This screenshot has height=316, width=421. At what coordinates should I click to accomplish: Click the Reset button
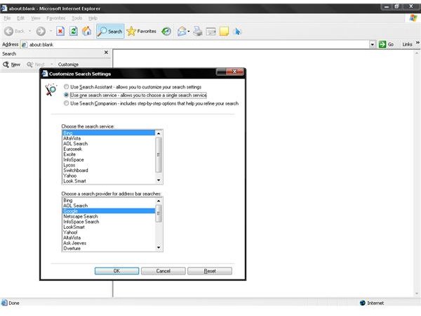point(210,271)
